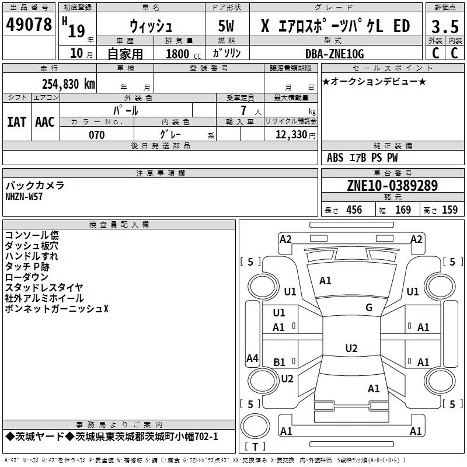Select the バックカメラ note text
The height and width of the screenshot is (467, 467).
[x=35, y=186]
